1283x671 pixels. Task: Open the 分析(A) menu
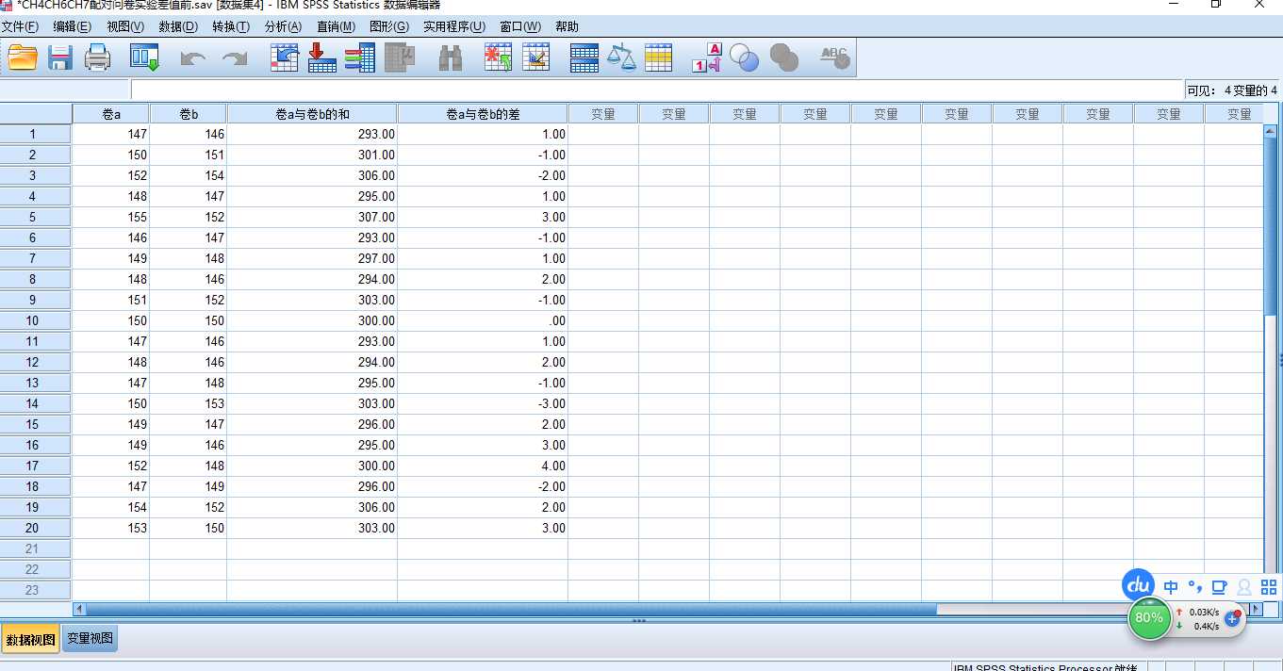pyautogui.click(x=283, y=26)
